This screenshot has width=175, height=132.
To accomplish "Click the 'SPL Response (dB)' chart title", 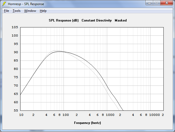I will pyautogui.click(x=64, y=20).
